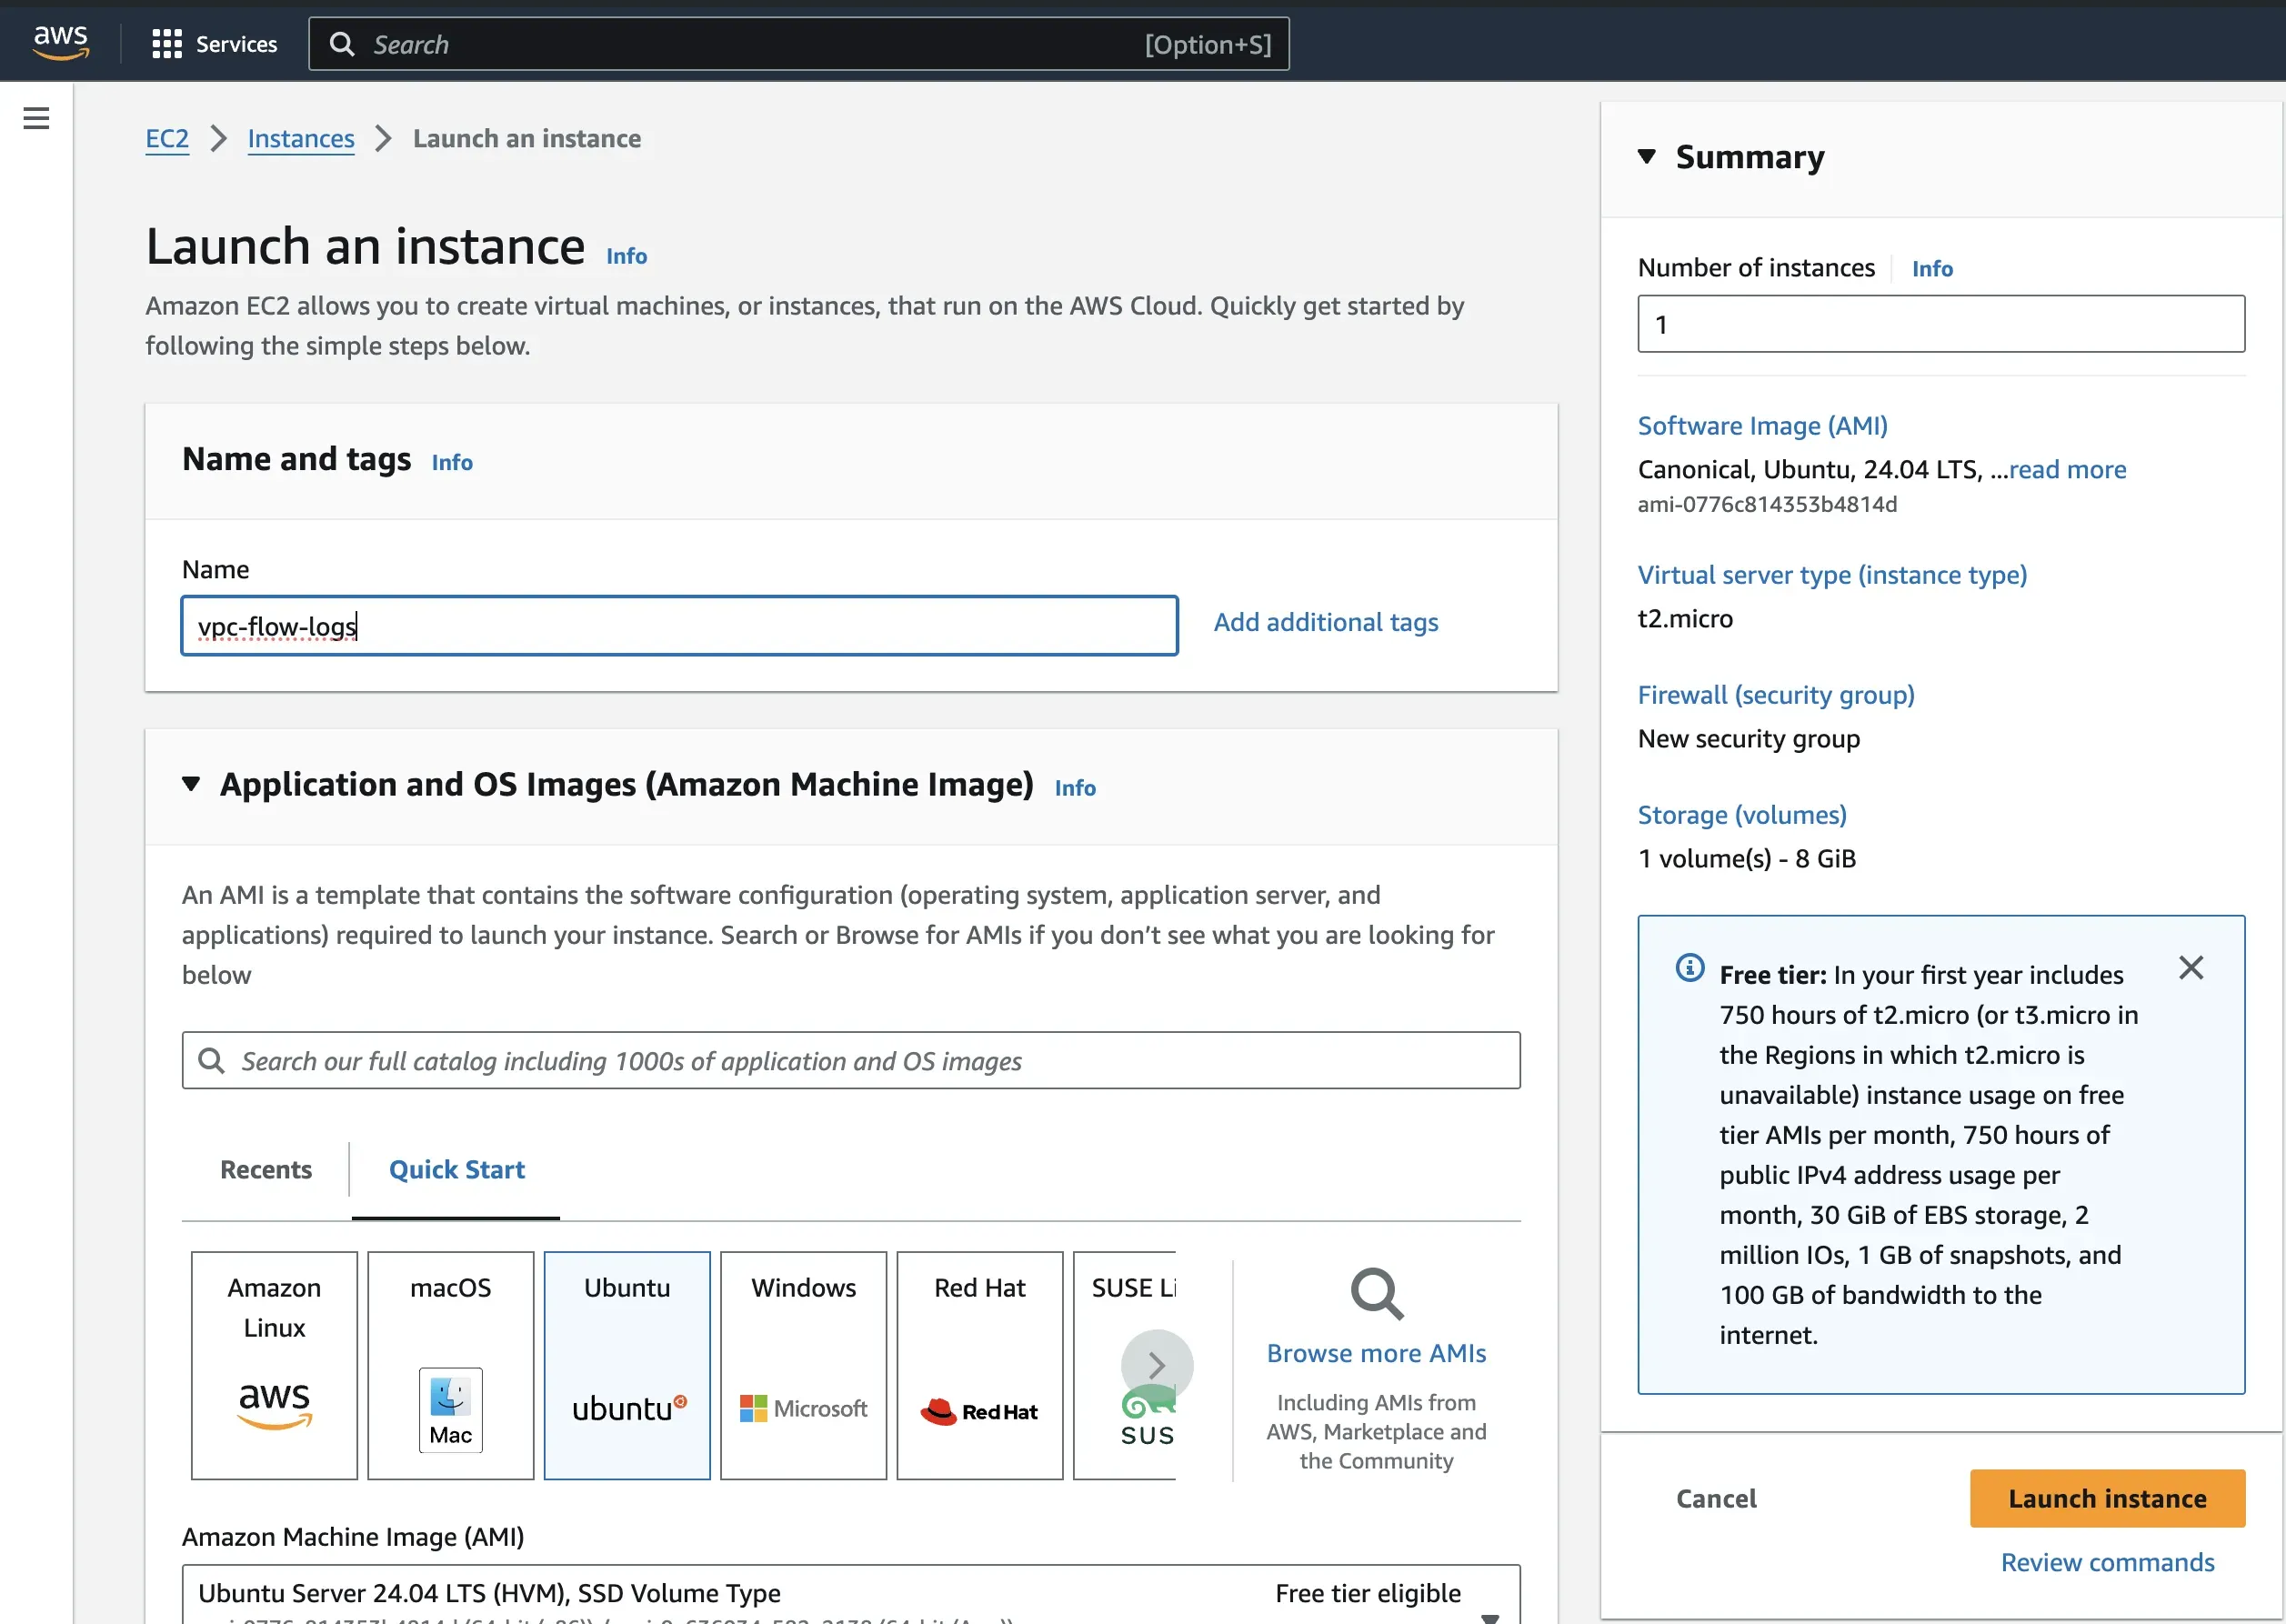Go to Instances breadcrumb link
The image size is (2286, 1624).
pyautogui.click(x=301, y=138)
